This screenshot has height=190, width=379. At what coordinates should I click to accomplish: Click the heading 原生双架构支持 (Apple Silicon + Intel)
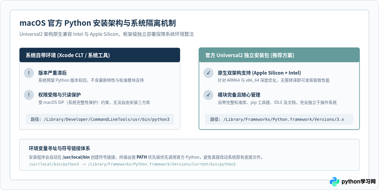(x=259, y=73)
